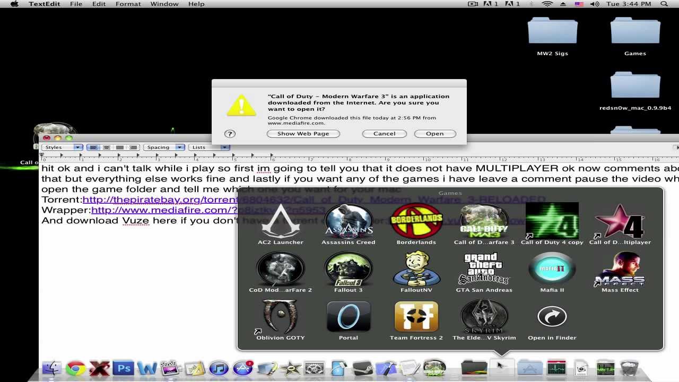Viewport: 679px width, 382px height.
Task: Open redsn0w_mac_0.9.9b4 desktop folder
Action: [x=635, y=91]
